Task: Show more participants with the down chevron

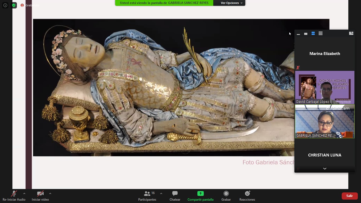Action: point(325,169)
